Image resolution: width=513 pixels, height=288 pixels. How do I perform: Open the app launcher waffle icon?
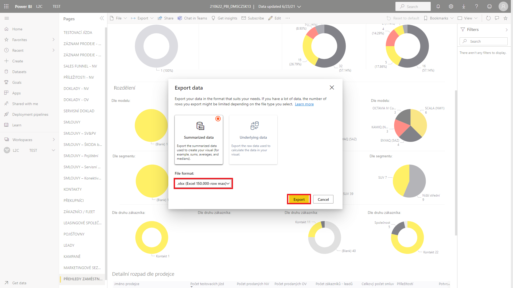pyautogui.click(x=6, y=6)
